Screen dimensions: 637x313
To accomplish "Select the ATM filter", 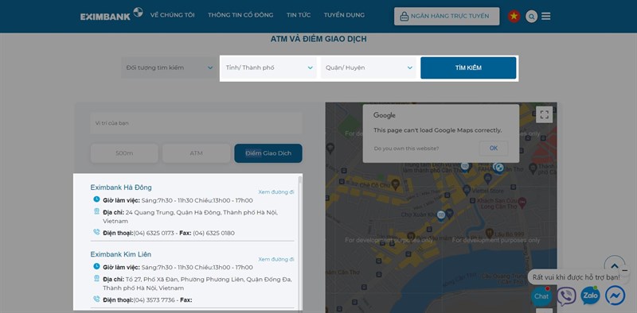I will coord(196,153).
